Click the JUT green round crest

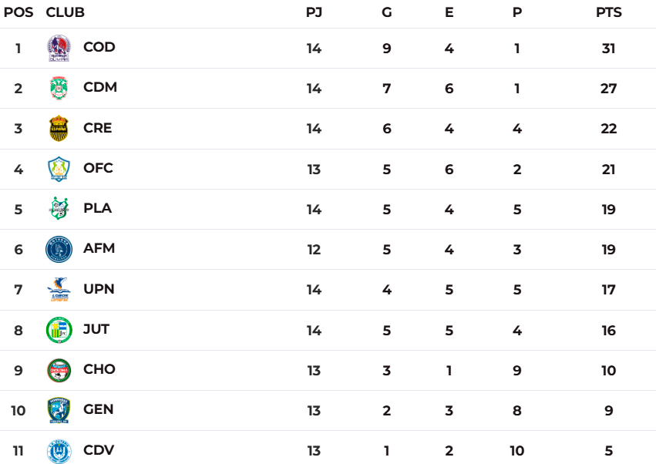click(x=59, y=330)
